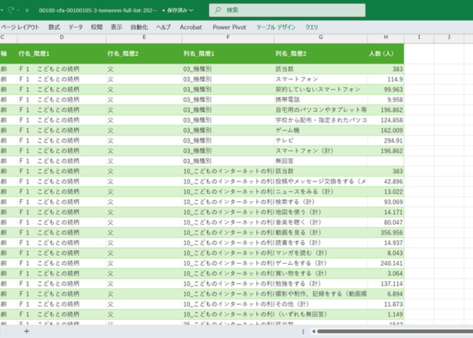
Task: Select column I header
Action: point(419,37)
